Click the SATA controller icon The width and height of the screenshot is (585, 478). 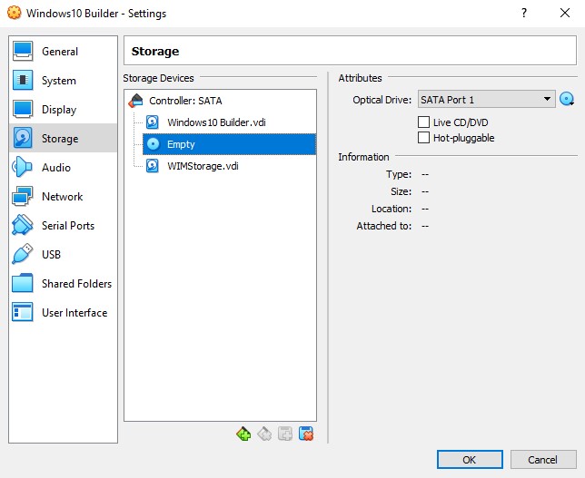[x=136, y=101]
